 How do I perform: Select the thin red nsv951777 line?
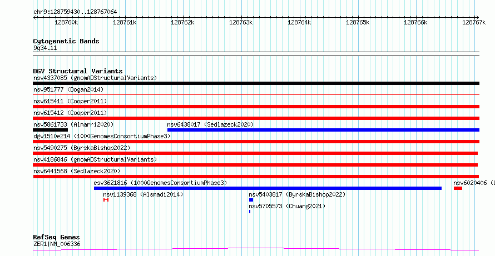(x=256, y=94)
